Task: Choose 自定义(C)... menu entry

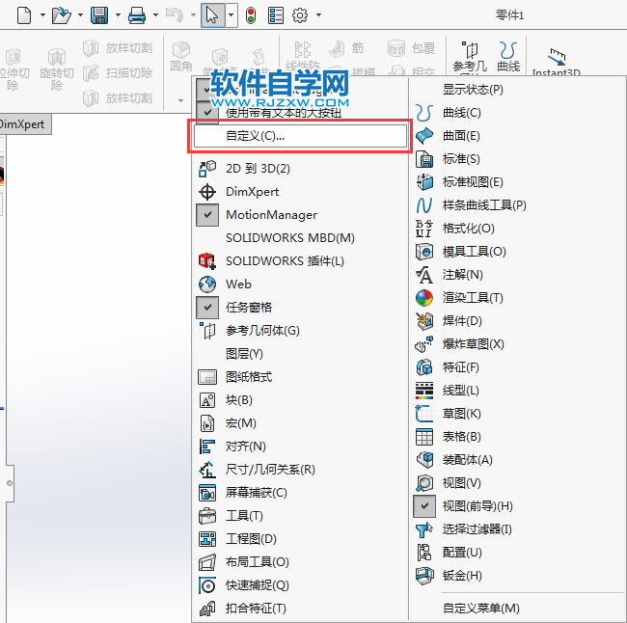Action: [x=300, y=136]
